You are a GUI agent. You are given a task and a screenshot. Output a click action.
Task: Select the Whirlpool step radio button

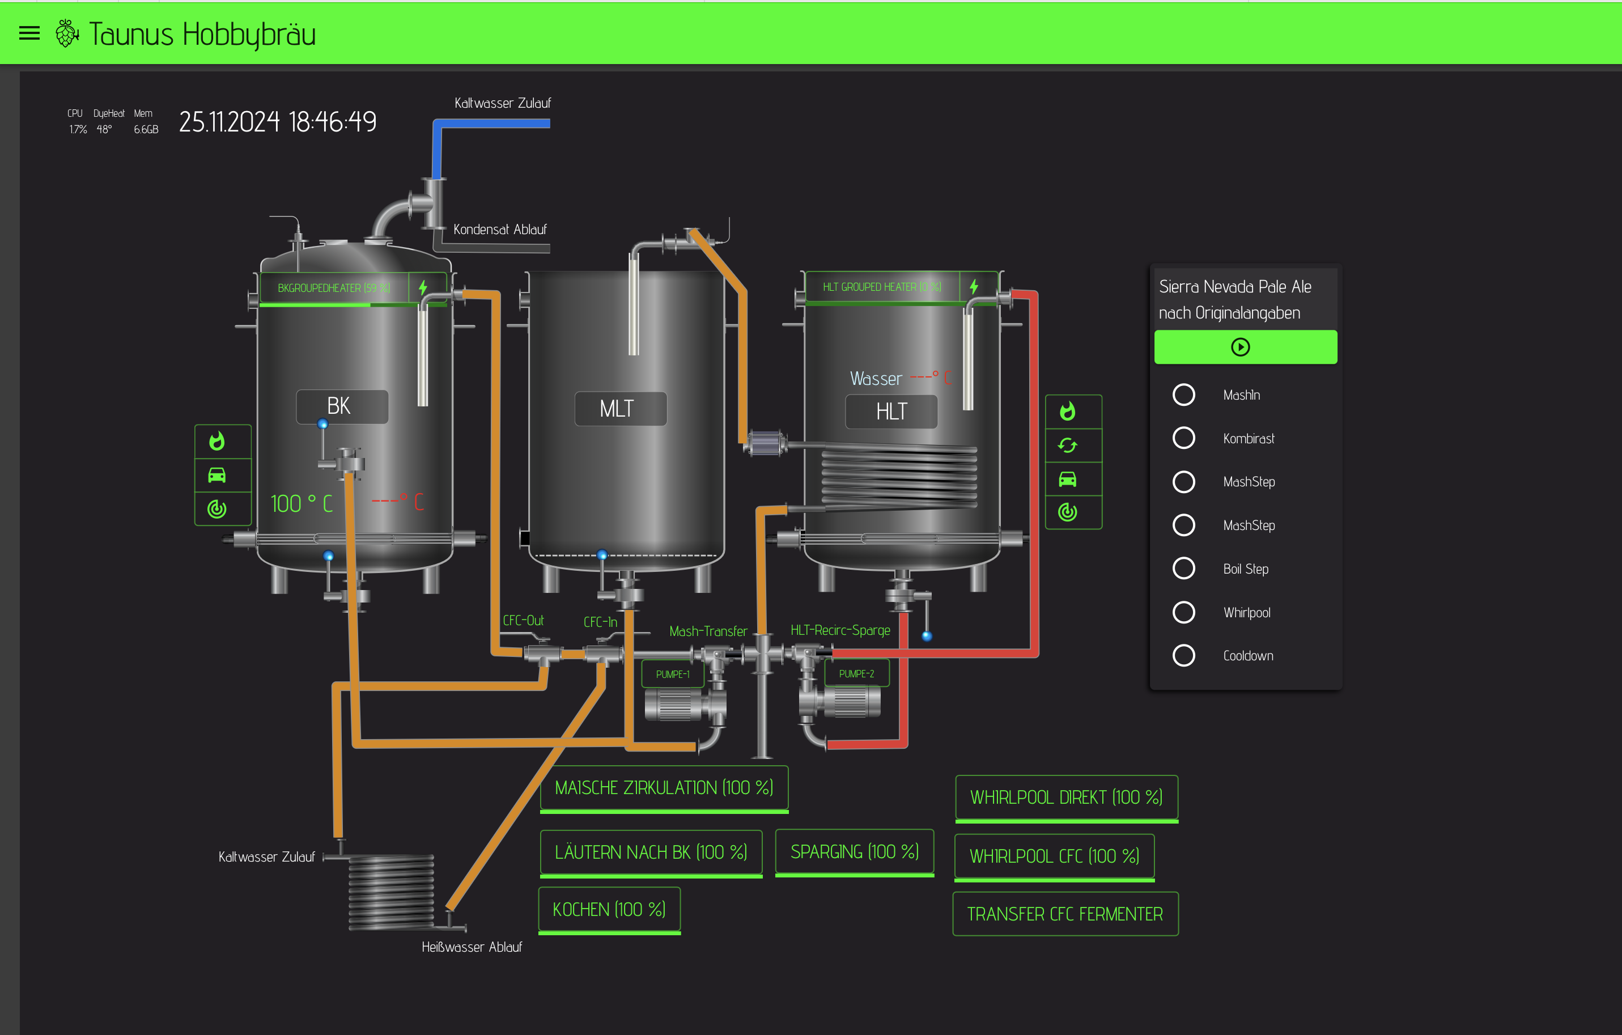(1183, 613)
